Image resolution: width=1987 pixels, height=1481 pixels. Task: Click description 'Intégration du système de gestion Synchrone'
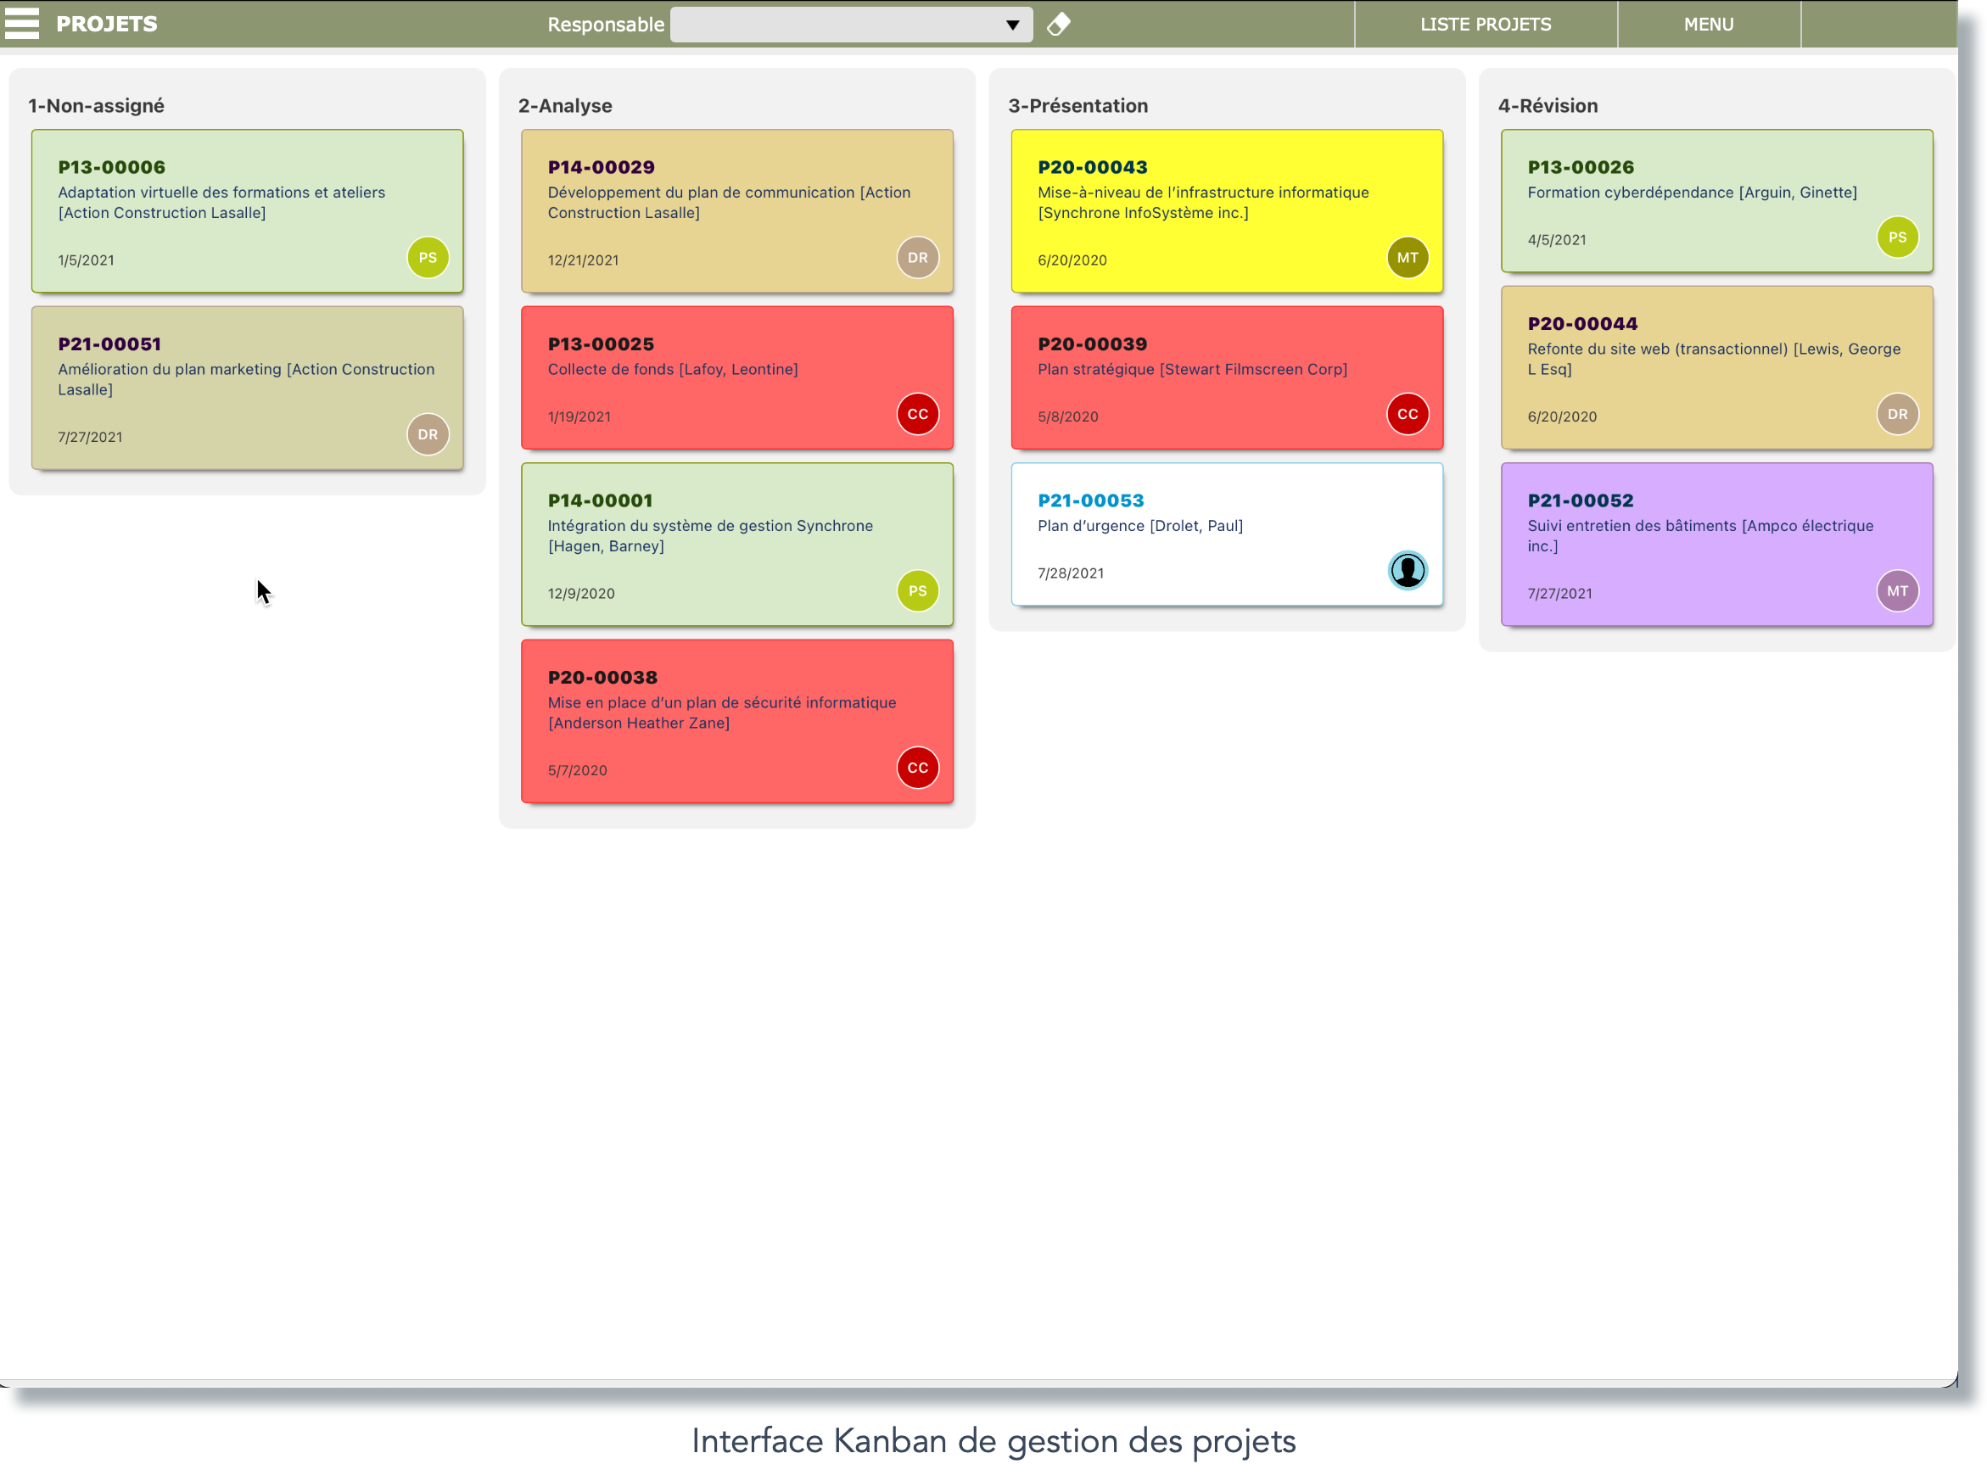click(x=710, y=525)
